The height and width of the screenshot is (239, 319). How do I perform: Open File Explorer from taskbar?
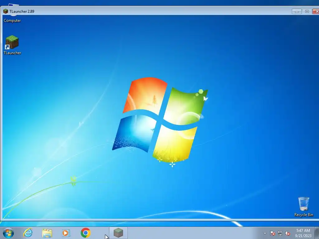point(47,233)
